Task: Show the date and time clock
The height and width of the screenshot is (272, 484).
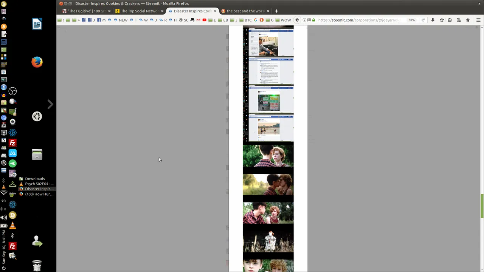Action: point(4,247)
